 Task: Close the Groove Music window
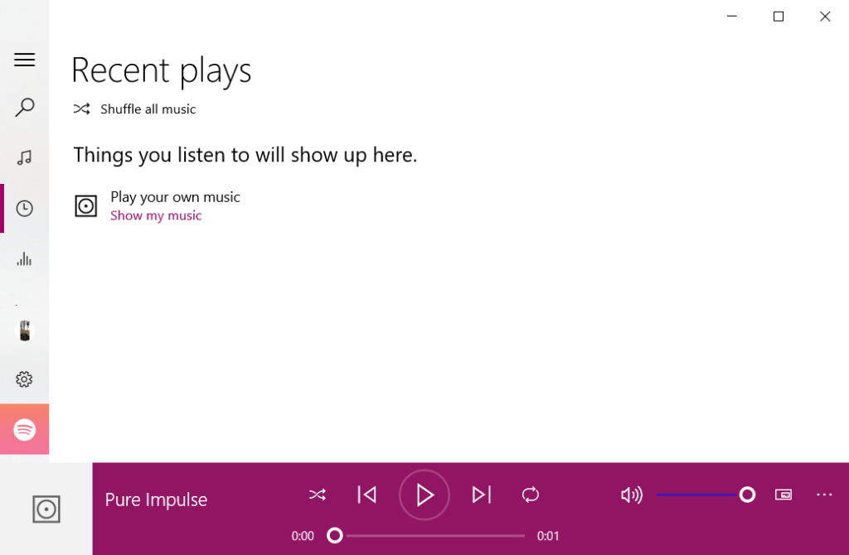(x=825, y=17)
